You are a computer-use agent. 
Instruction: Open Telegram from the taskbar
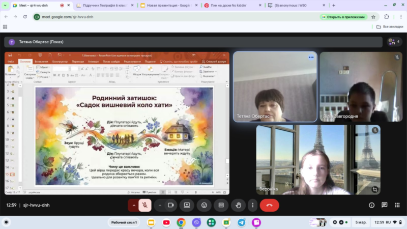(241, 222)
